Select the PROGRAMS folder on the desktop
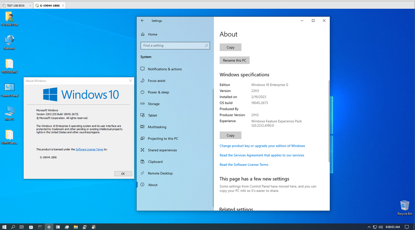Image resolution: width=415 pixels, height=230 pixels. click(x=9, y=66)
